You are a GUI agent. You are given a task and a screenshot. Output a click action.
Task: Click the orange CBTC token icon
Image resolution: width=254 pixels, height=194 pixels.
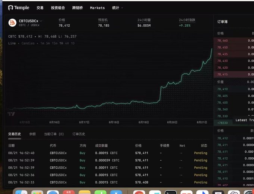(12, 22)
